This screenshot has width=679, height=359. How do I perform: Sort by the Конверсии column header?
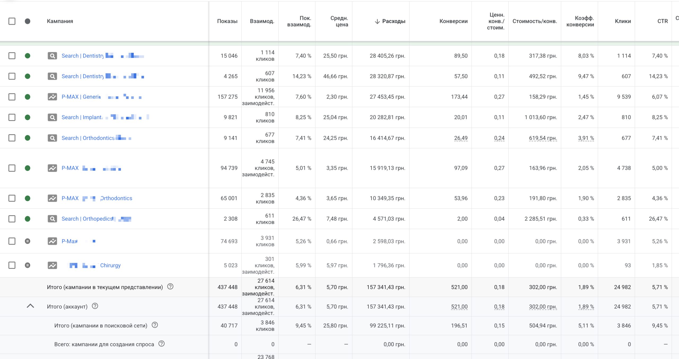pyautogui.click(x=453, y=21)
